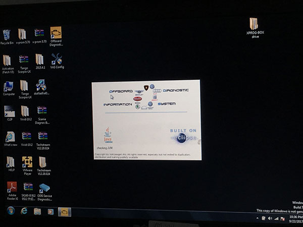Open network status tray icon
Image resolution: width=303 pixels, height=227 pixels.
[276, 218]
